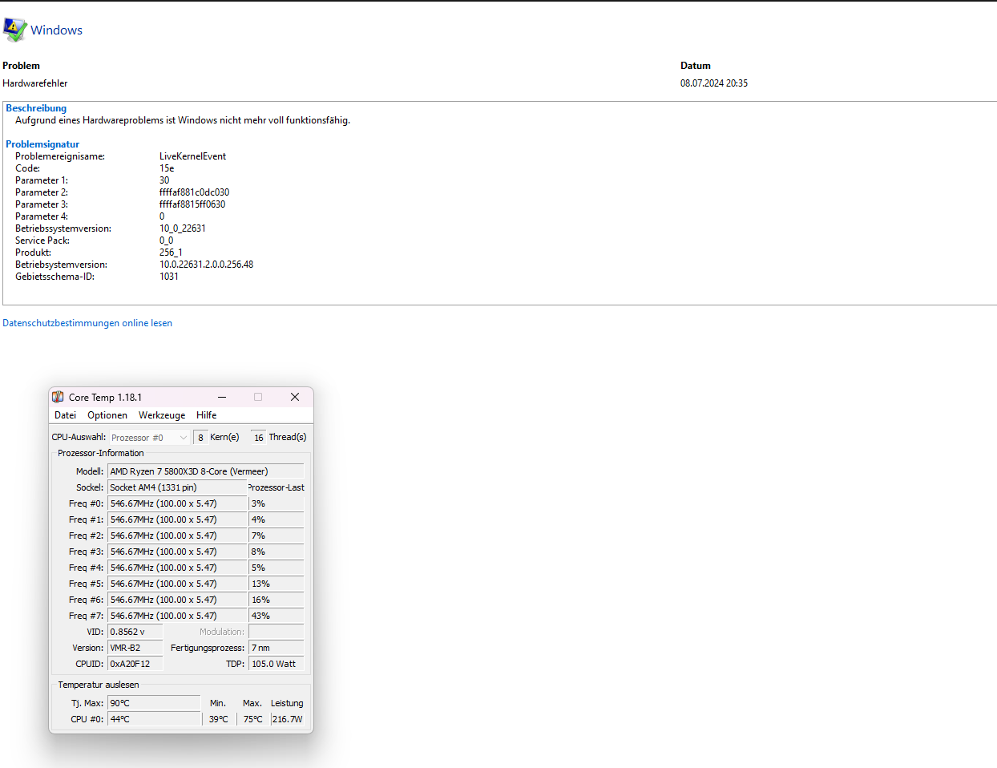
Task: Click the Core Temp 1.18.1 window title
Action: 105,398
